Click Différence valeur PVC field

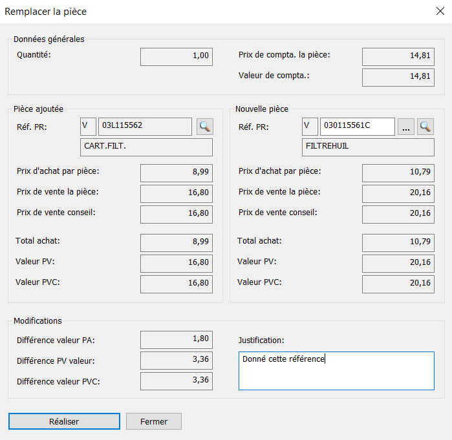[177, 381]
